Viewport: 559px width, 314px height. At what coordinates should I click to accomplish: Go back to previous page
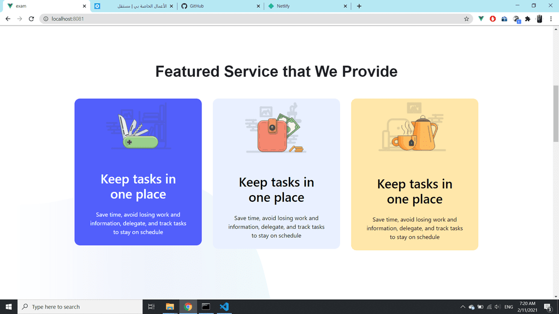[8, 19]
